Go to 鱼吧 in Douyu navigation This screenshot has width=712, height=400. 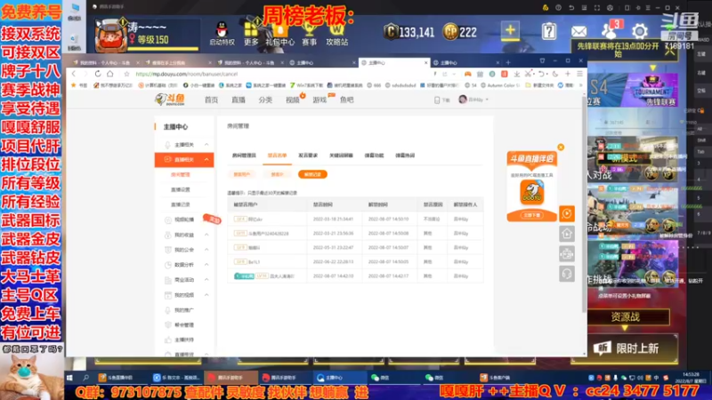(346, 100)
